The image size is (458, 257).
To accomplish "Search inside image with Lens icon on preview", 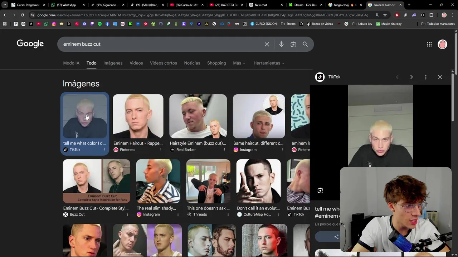I will pyautogui.click(x=320, y=191).
